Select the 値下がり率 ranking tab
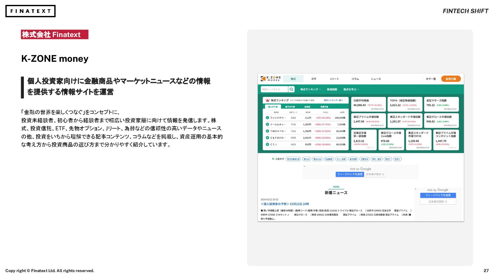 click(x=290, y=107)
